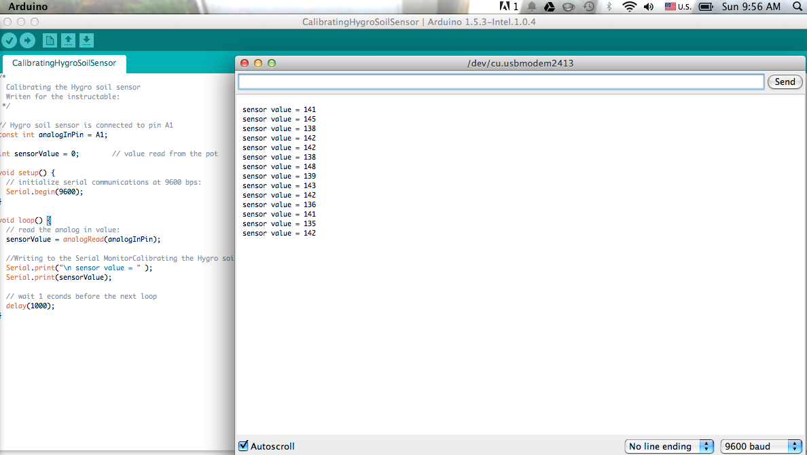The width and height of the screenshot is (807, 455).
Task: Open the Bluetooth menu bar icon
Action: coord(609,7)
